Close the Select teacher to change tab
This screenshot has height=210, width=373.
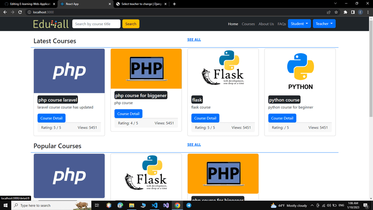pos(166,4)
